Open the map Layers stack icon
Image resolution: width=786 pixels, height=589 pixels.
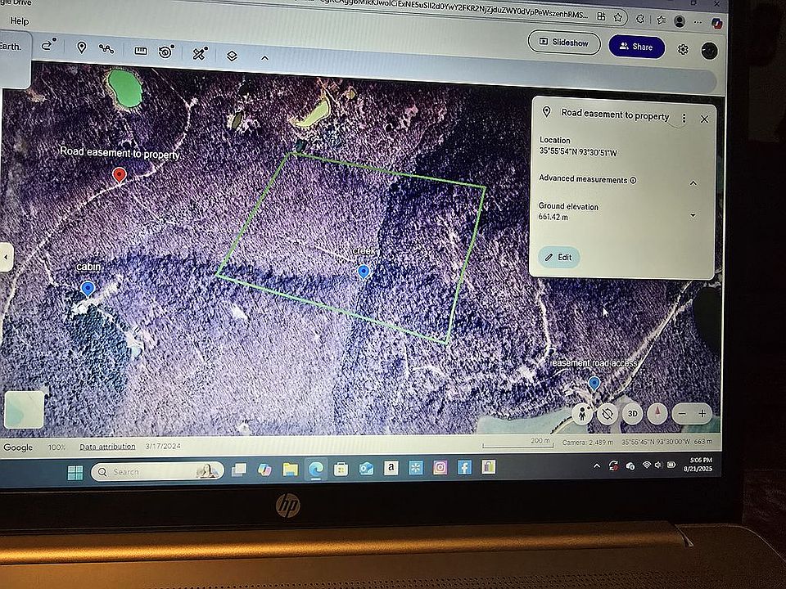[232, 56]
